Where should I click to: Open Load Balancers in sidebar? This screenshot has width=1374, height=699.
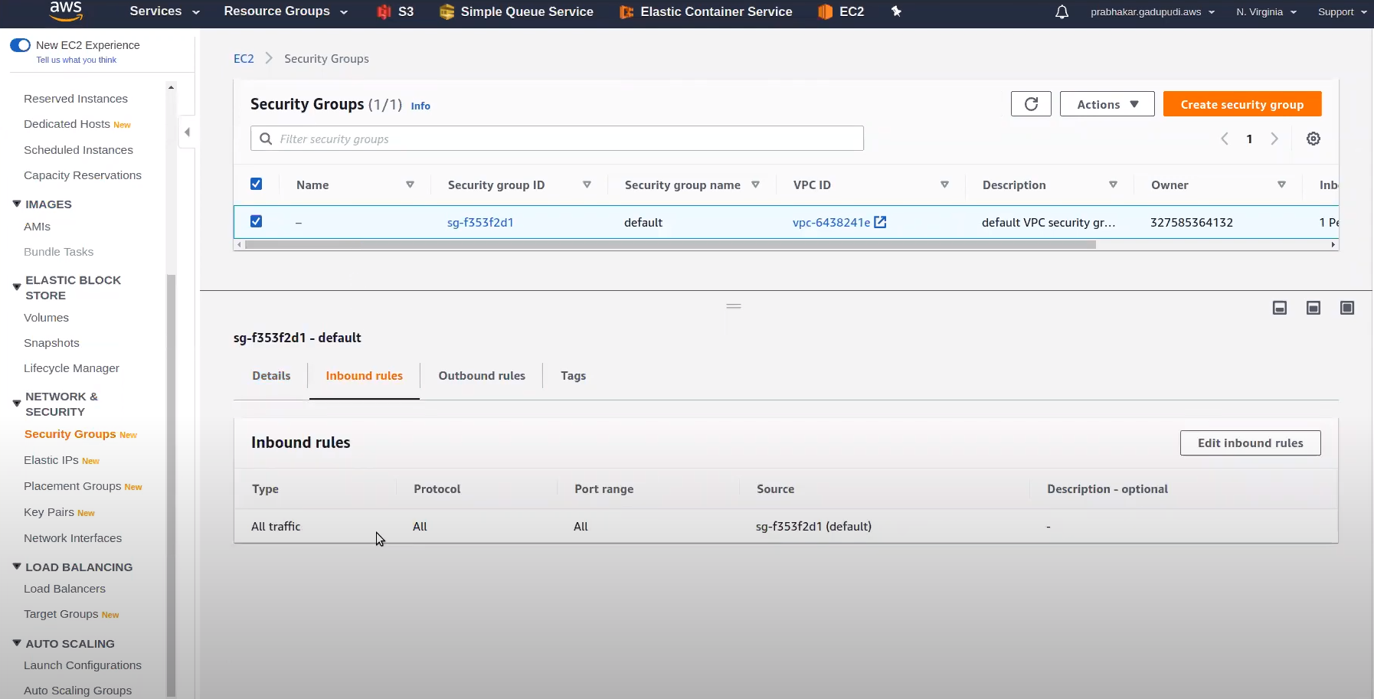click(x=64, y=589)
